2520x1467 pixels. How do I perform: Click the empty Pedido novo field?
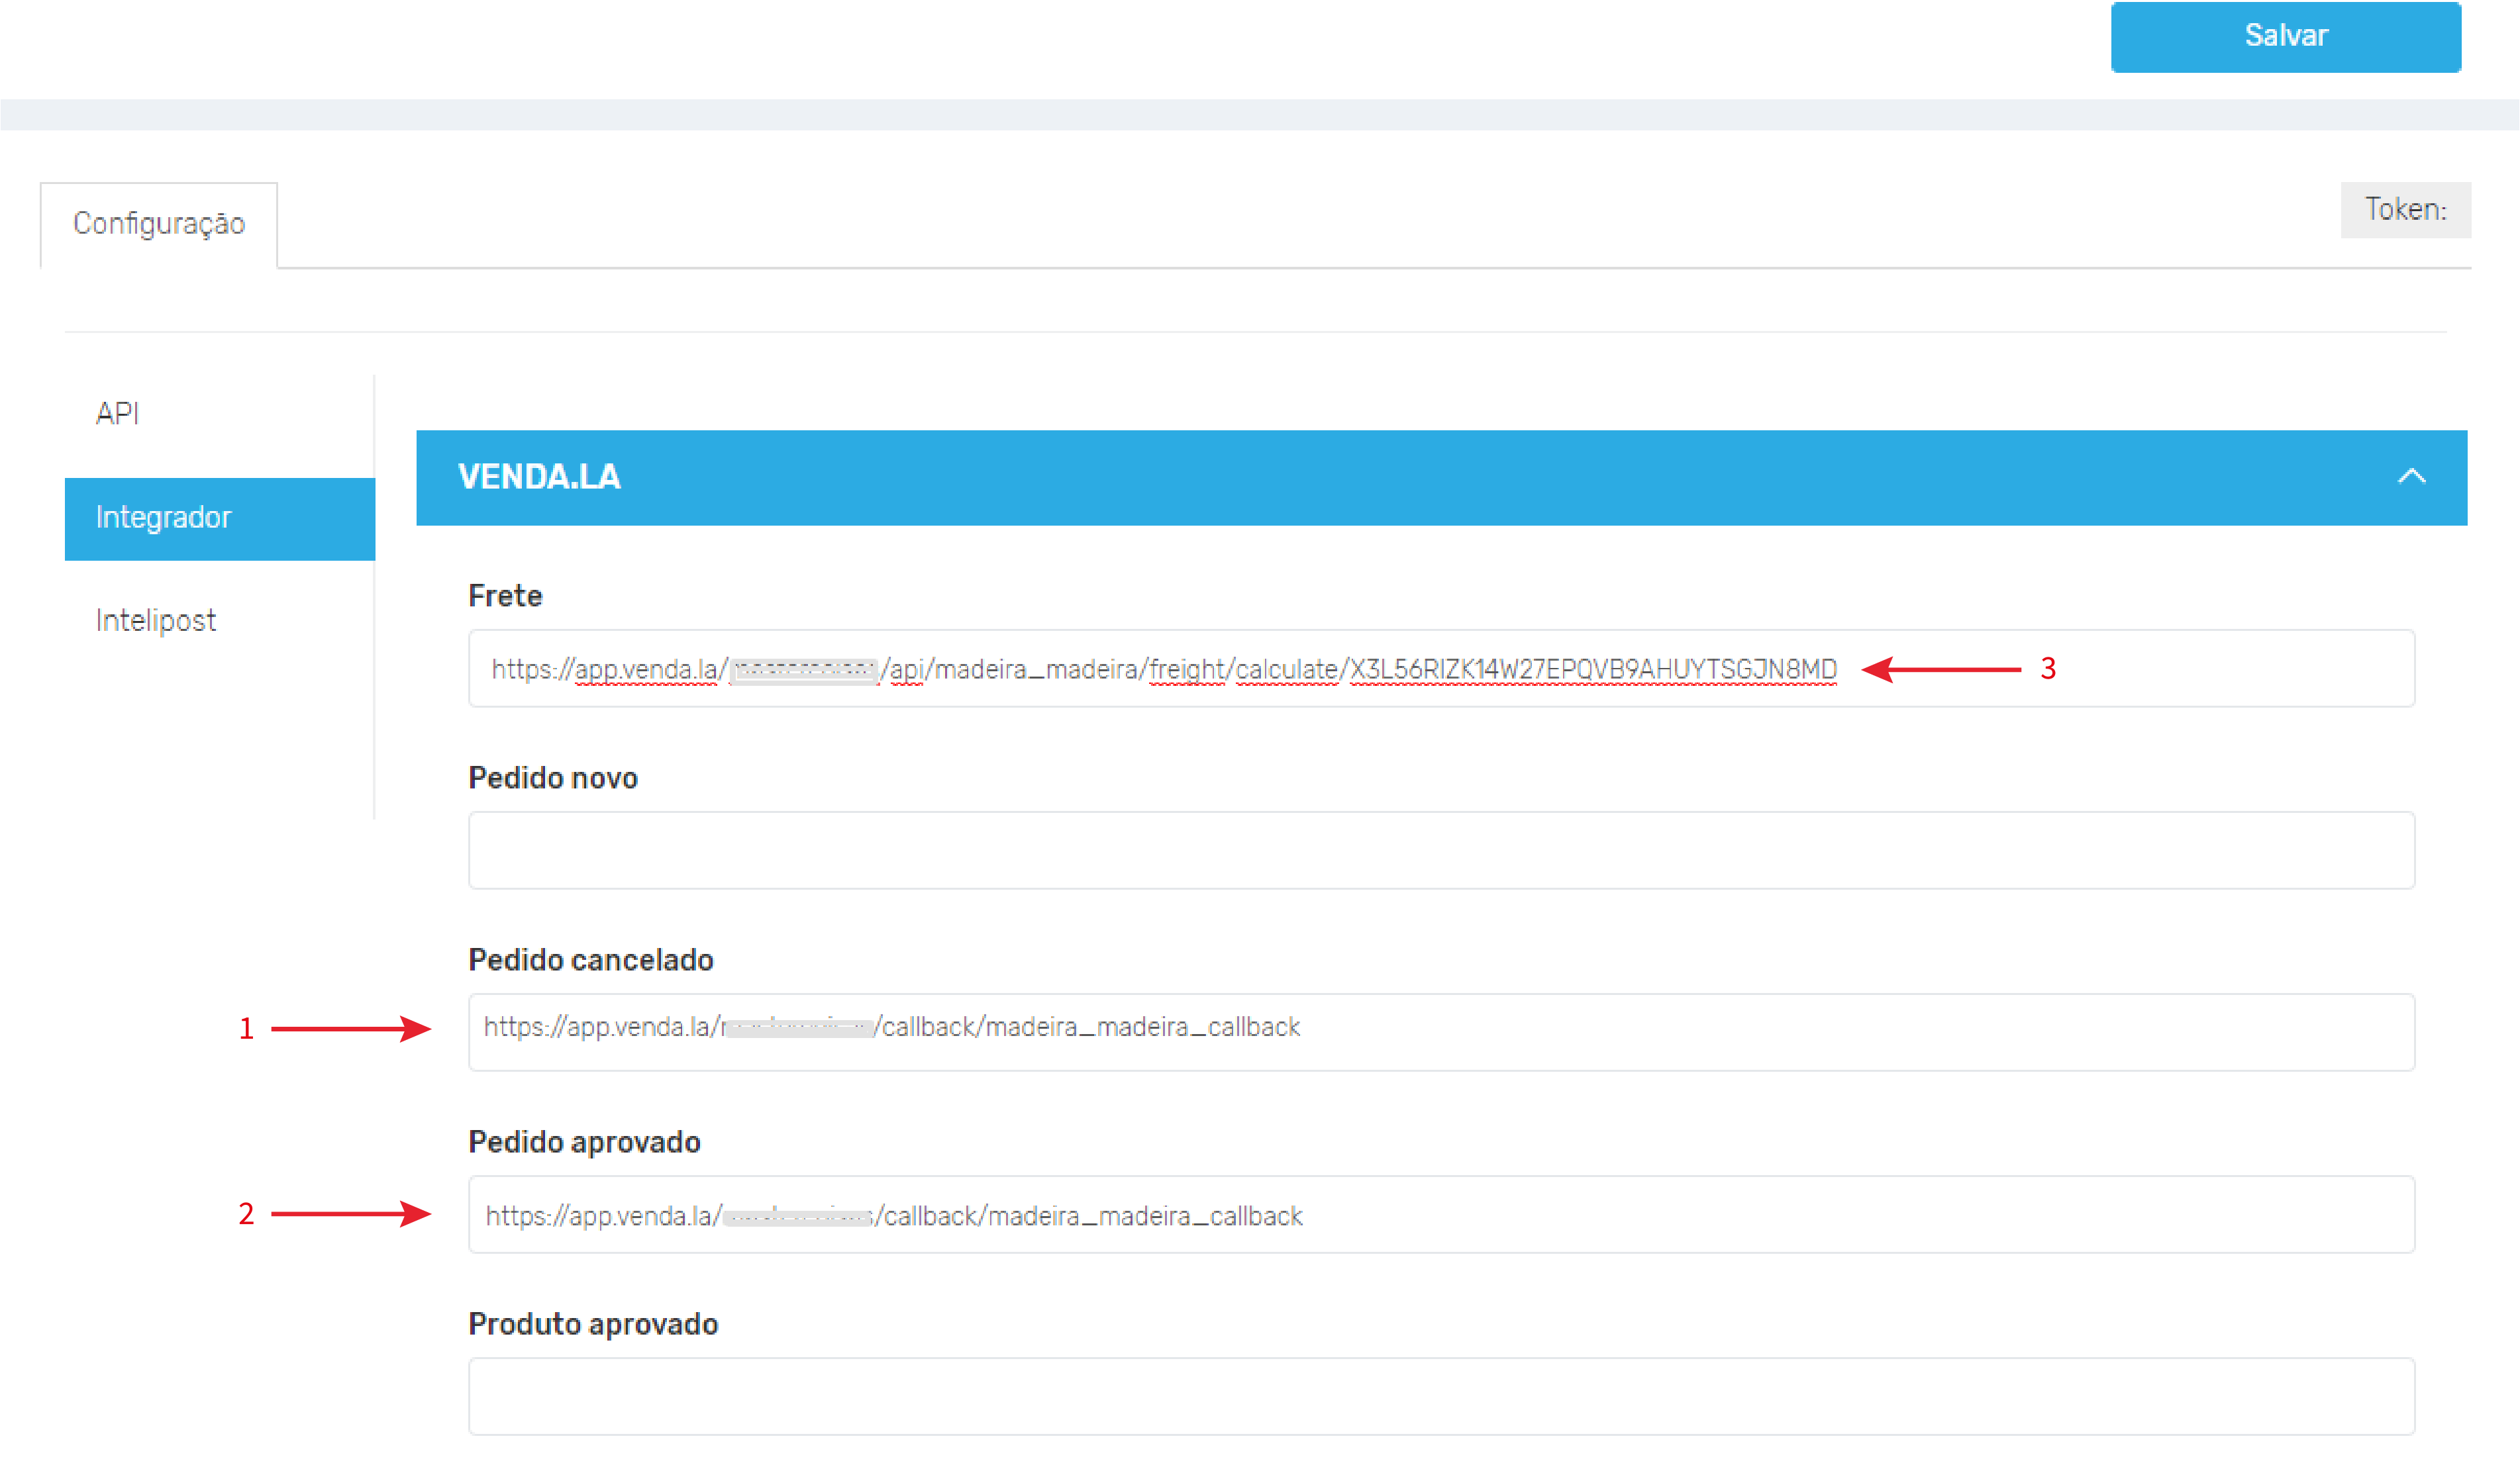click(x=1440, y=851)
